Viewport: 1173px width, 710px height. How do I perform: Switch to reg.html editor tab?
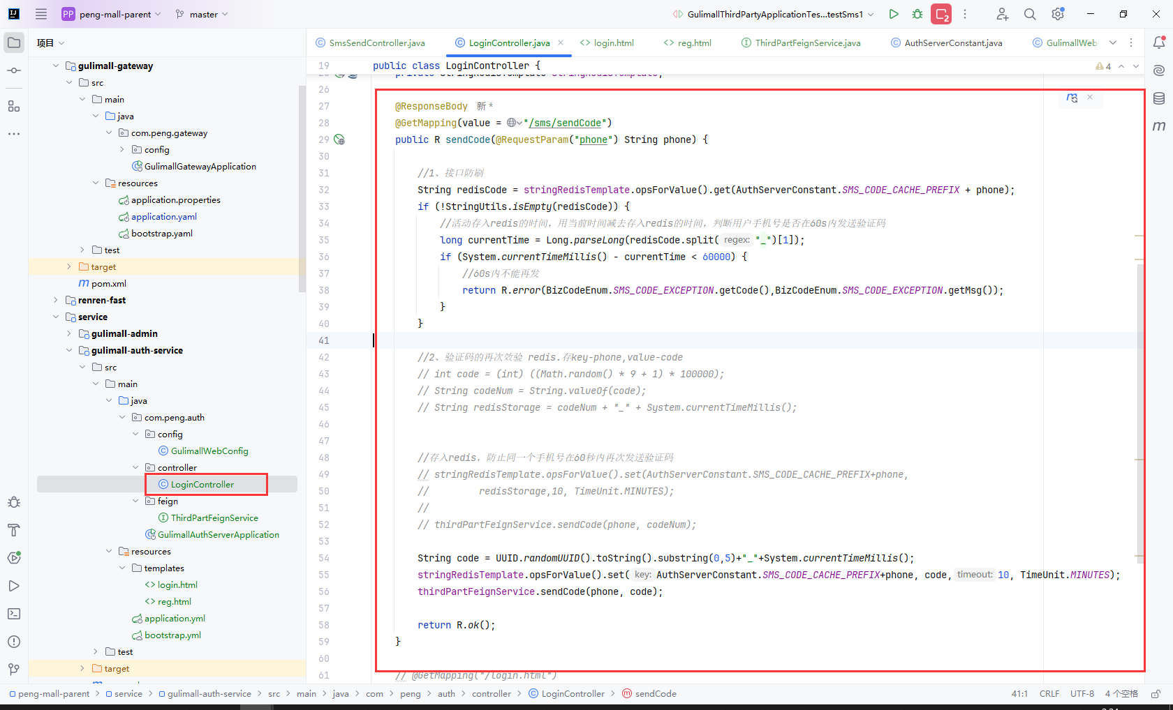pos(688,43)
